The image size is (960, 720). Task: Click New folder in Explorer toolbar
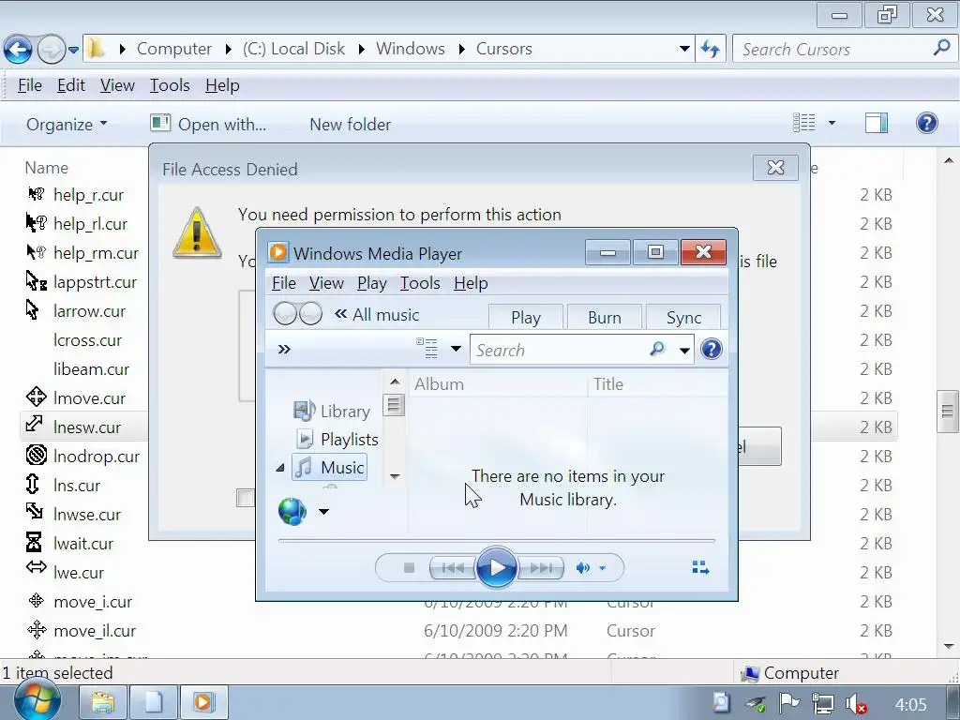[351, 125]
